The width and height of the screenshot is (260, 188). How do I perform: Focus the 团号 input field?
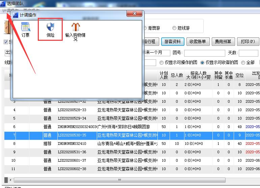204,53
